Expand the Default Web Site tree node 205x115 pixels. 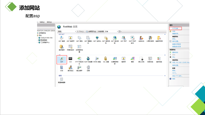click(x=38, y=38)
